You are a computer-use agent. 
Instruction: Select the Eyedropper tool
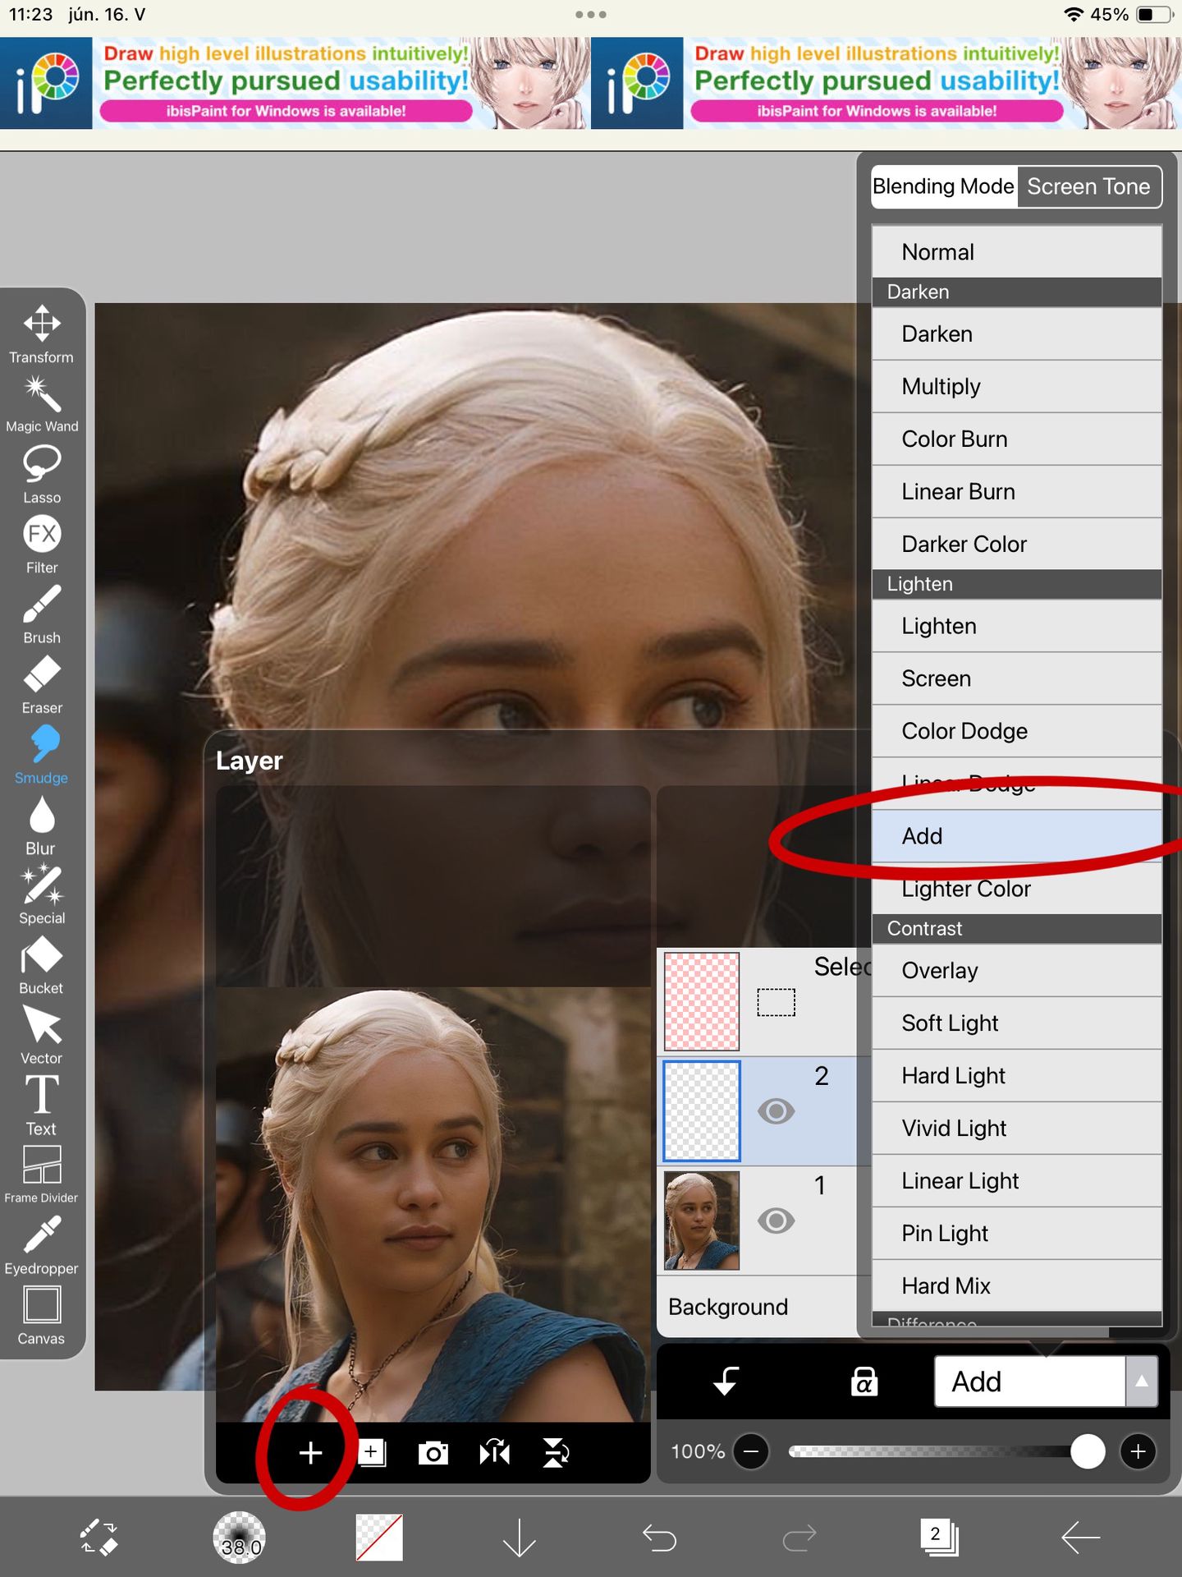tap(42, 1245)
